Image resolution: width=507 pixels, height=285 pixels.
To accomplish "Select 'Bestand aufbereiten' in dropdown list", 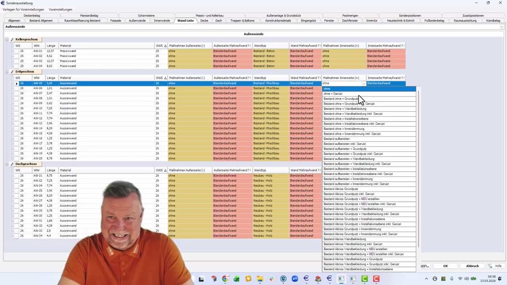I will (337, 139).
